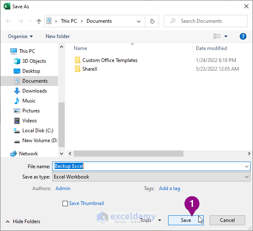Click navigation pane scroll up arrow
253x231 pixels.
tap(61, 47)
